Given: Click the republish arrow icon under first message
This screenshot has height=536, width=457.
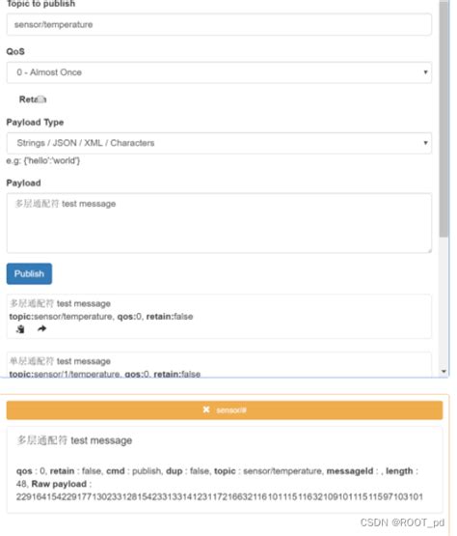Looking at the screenshot, I should (x=41, y=329).
